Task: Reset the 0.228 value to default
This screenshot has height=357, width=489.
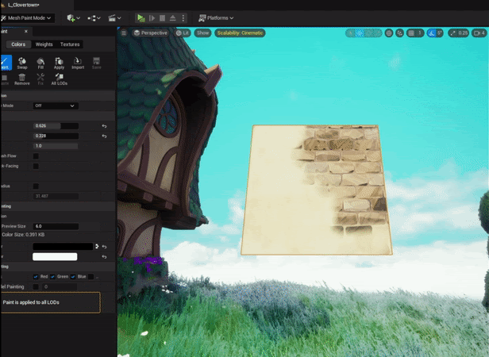Action: pyautogui.click(x=104, y=136)
